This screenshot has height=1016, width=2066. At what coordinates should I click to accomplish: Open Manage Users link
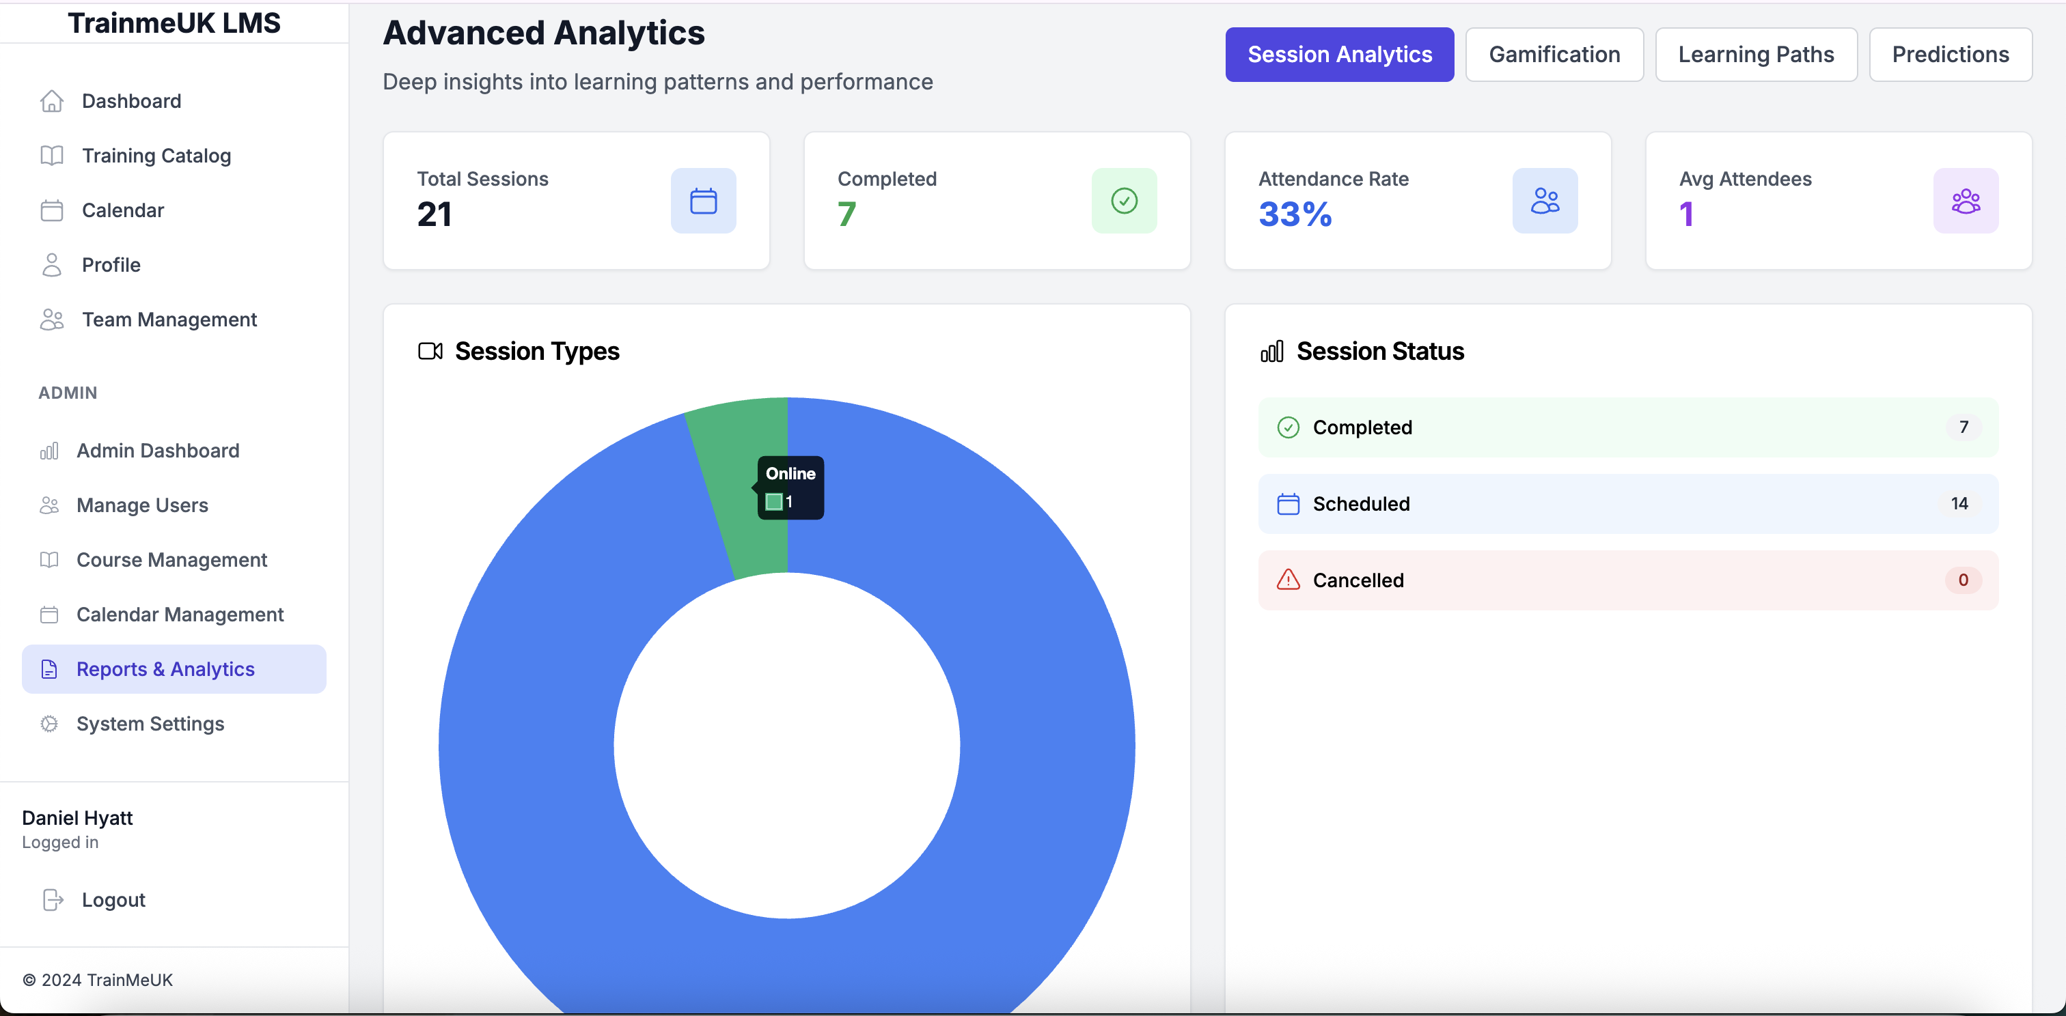point(174,505)
